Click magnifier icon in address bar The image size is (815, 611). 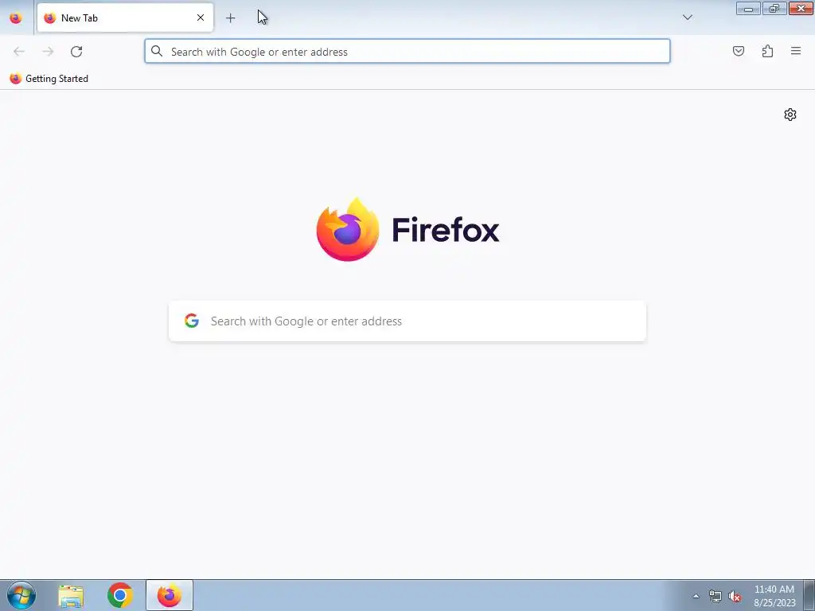click(x=157, y=52)
